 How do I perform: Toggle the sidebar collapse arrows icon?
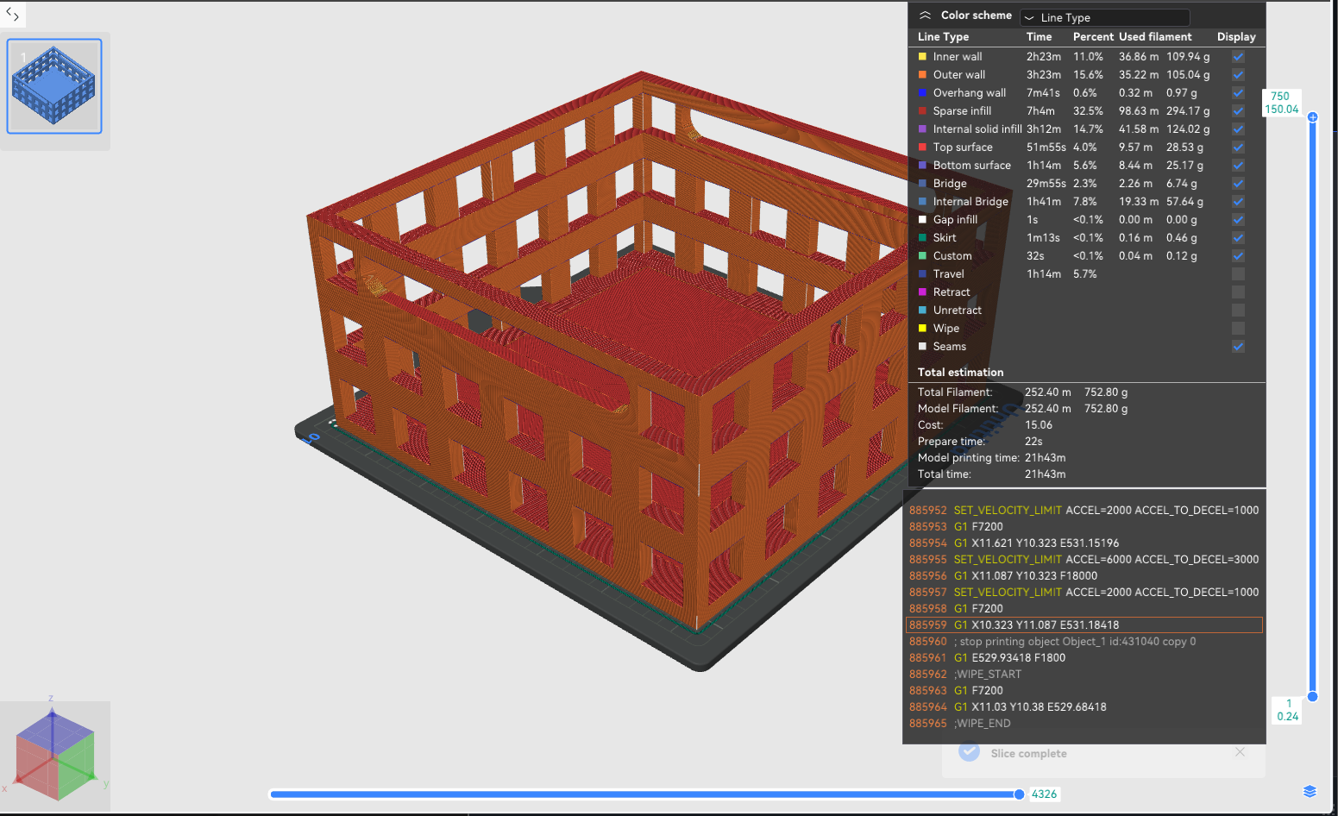[x=12, y=14]
